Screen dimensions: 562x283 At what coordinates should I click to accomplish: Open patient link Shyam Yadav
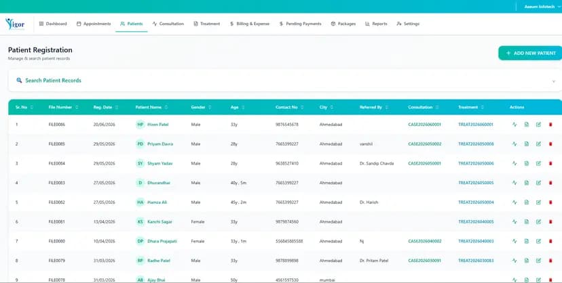(x=160, y=163)
